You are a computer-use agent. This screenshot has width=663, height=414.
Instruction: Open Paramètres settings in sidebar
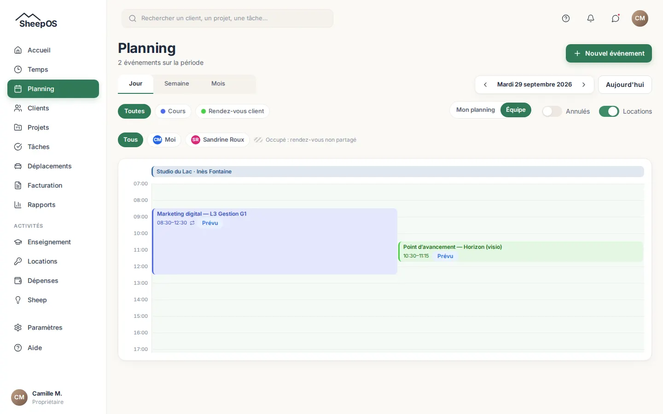(x=53, y=328)
